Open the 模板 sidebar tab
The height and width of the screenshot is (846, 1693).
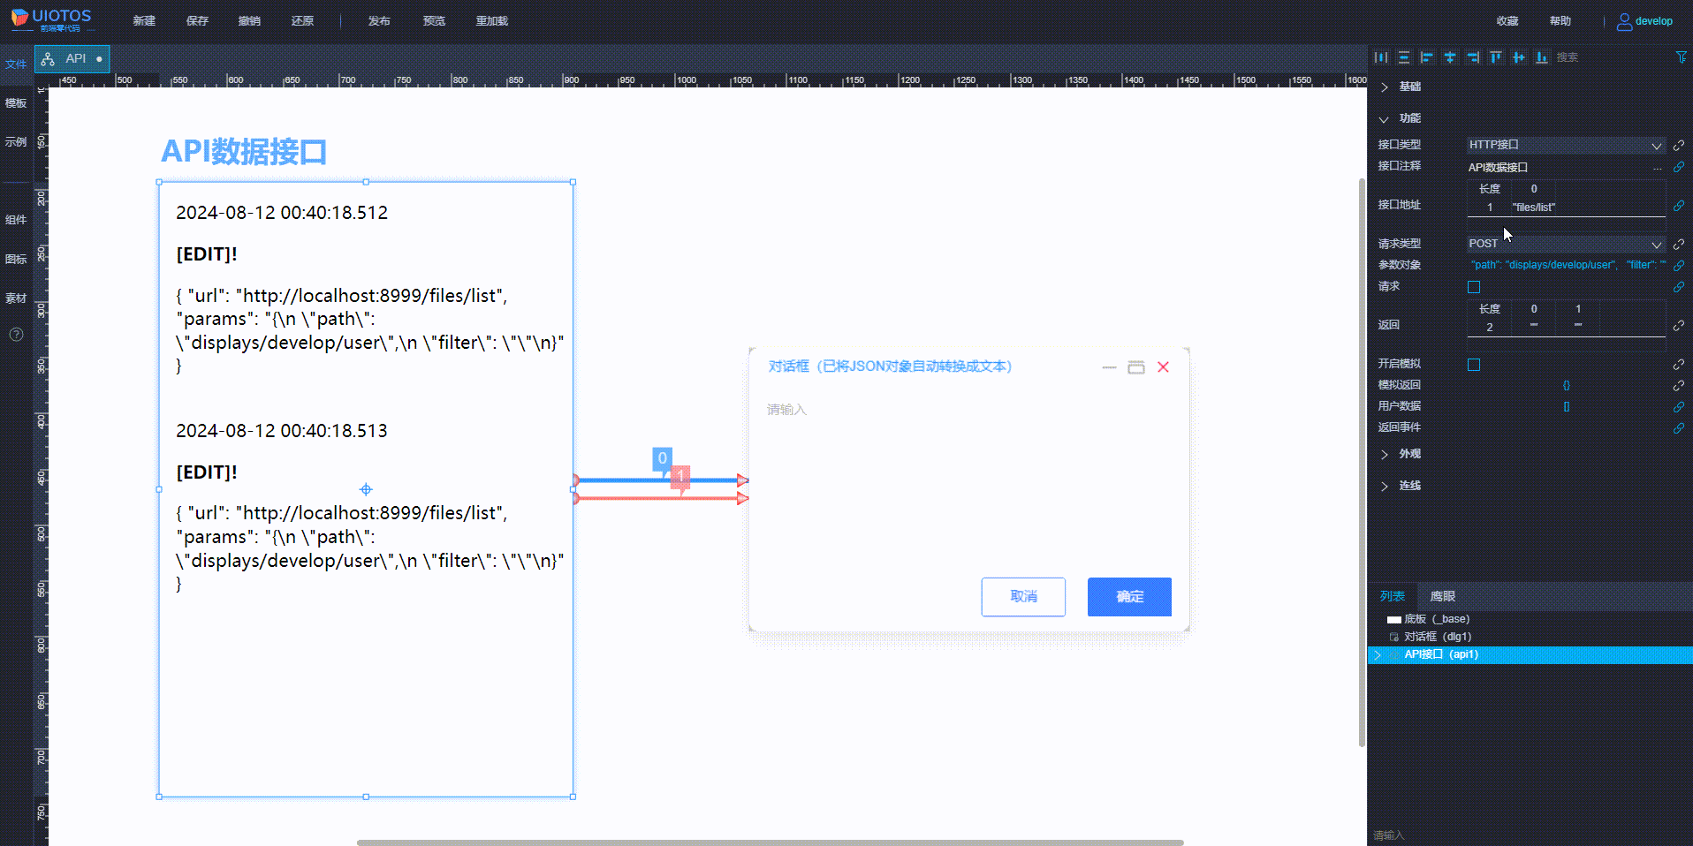click(16, 103)
